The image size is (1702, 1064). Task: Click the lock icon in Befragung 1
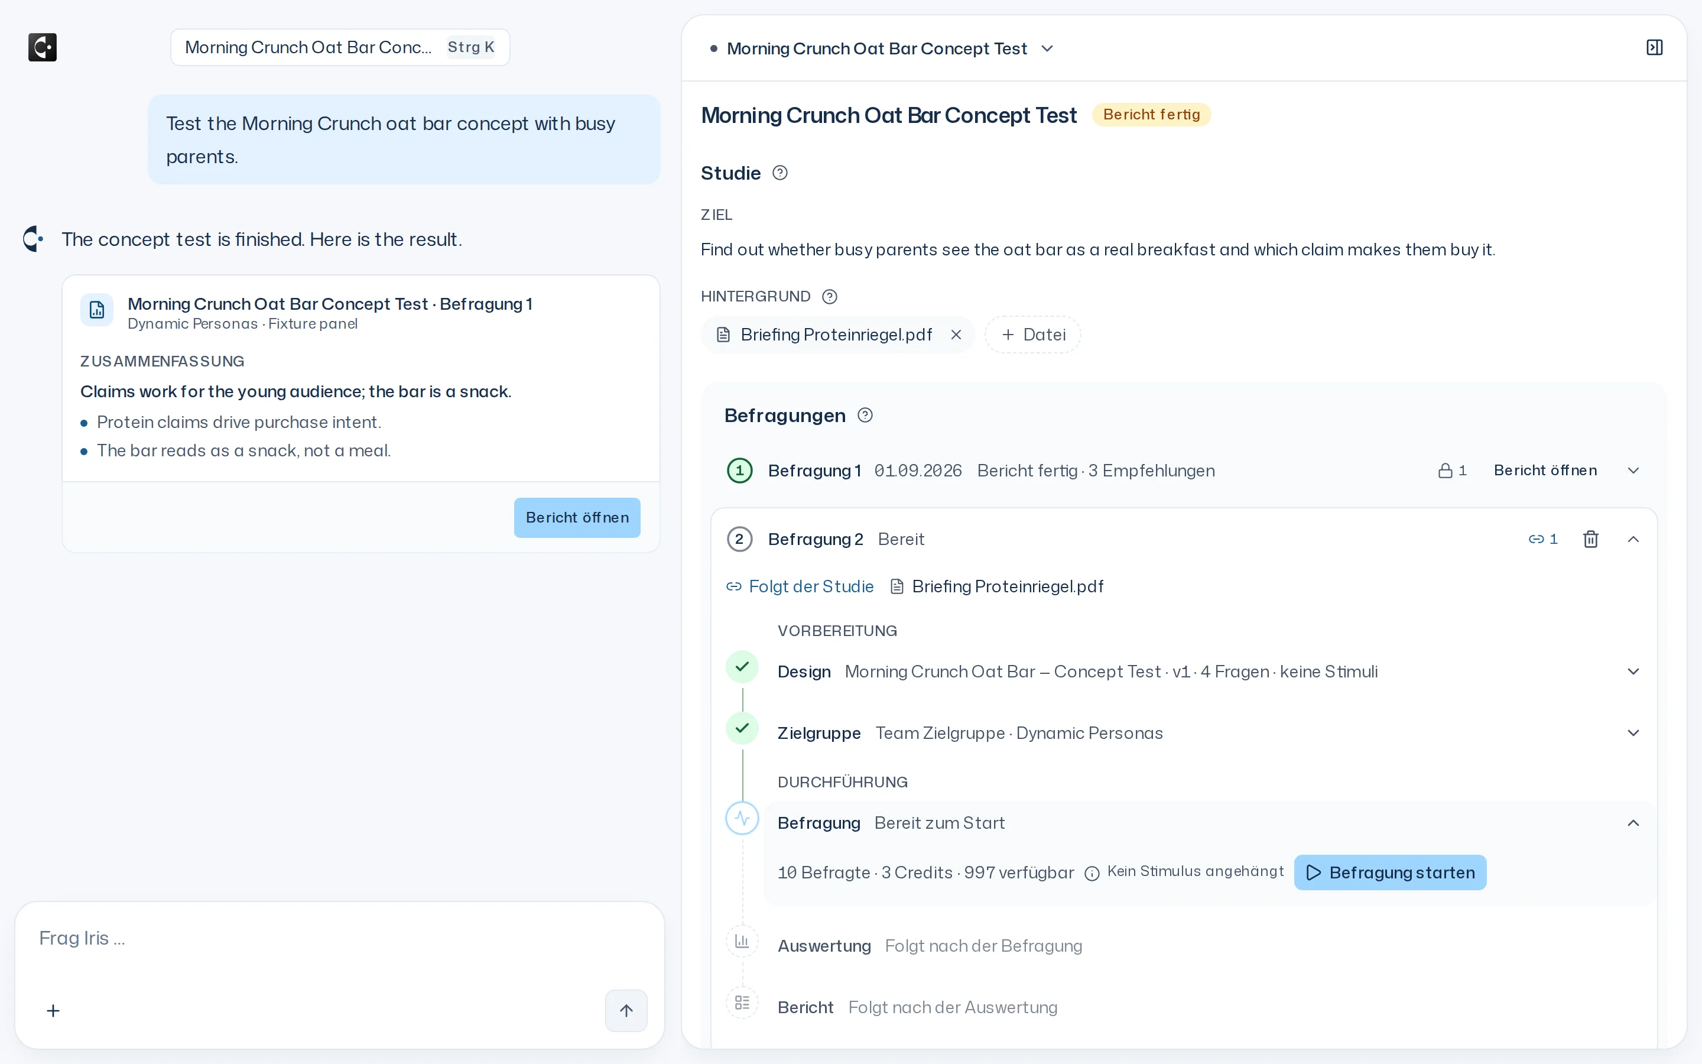1446,471
